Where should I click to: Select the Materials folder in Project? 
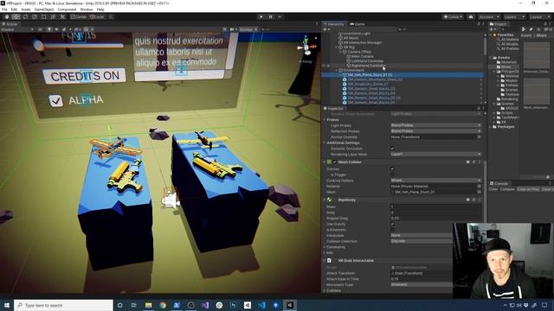coord(506,62)
